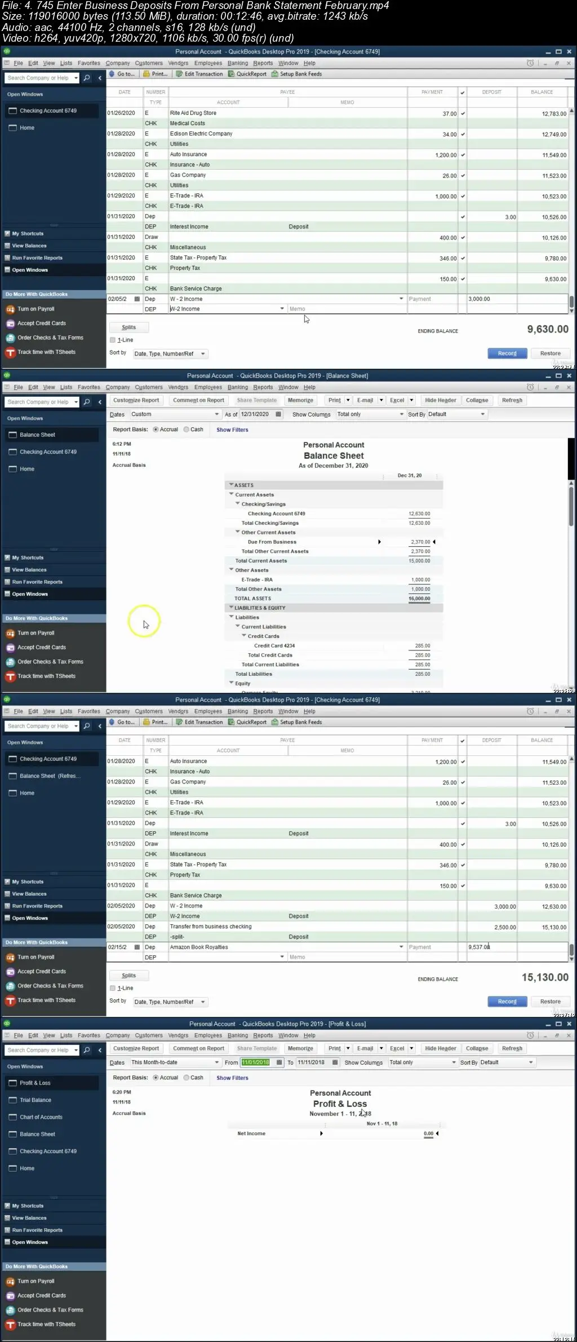The width and height of the screenshot is (577, 1342).
Task: Switch to Chart of Accounts in the Open Windows list
Action: click(x=41, y=1117)
